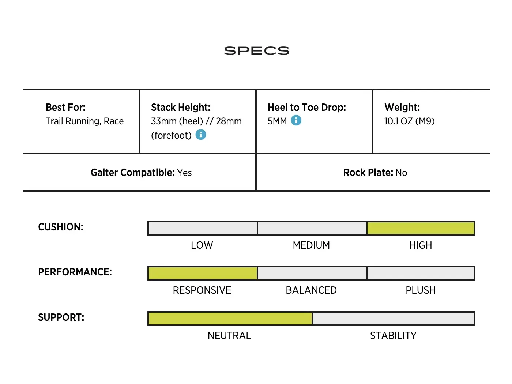Click the Trail Running, Race text

point(84,121)
